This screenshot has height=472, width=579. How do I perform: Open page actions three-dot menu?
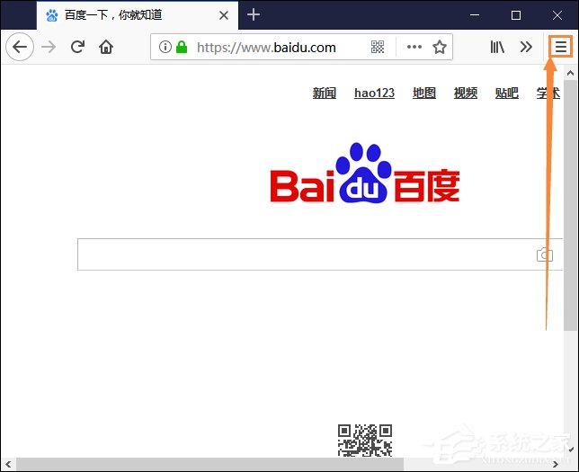[414, 47]
